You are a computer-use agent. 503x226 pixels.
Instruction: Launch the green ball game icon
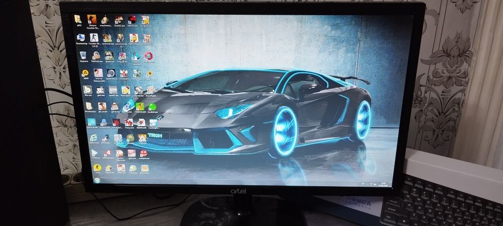pos(152,107)
